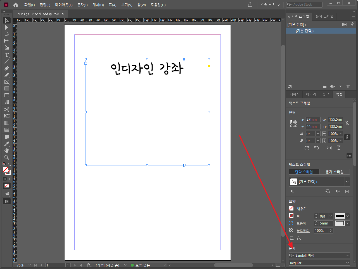Click the 불투명도 opacity link
Viewport: 358px width, 269px height.
pyautogui.click(x=303, y=231)
